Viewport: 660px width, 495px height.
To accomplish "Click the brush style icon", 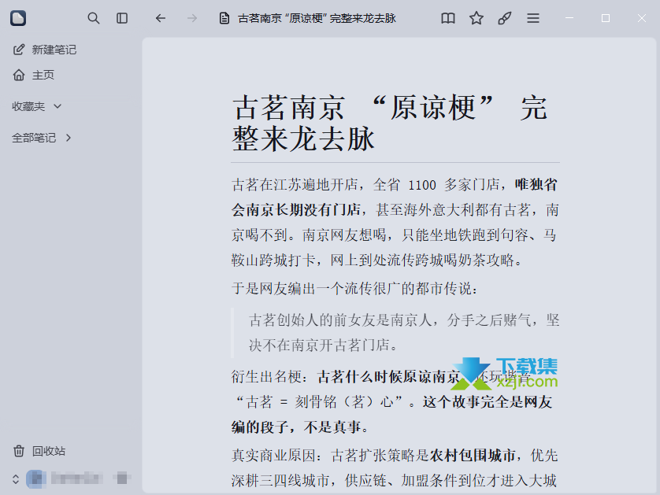I will point(504,18).
